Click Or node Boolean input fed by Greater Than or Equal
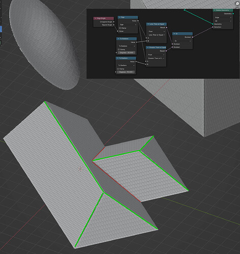Screen dimensions: 240x254 pyautogui.click(x=172, y=47)
